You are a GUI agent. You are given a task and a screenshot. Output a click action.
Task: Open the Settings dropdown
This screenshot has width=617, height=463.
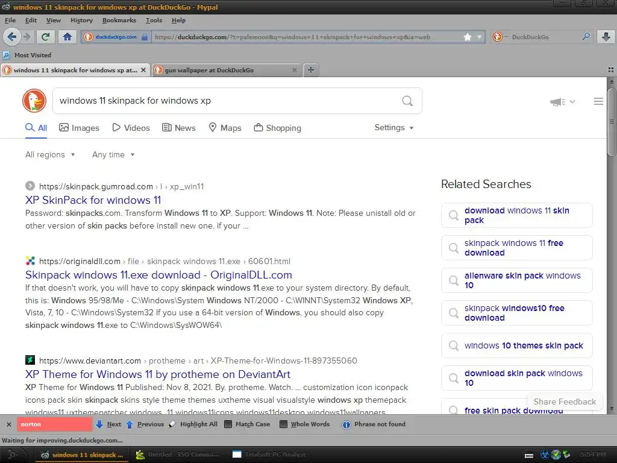394,128
